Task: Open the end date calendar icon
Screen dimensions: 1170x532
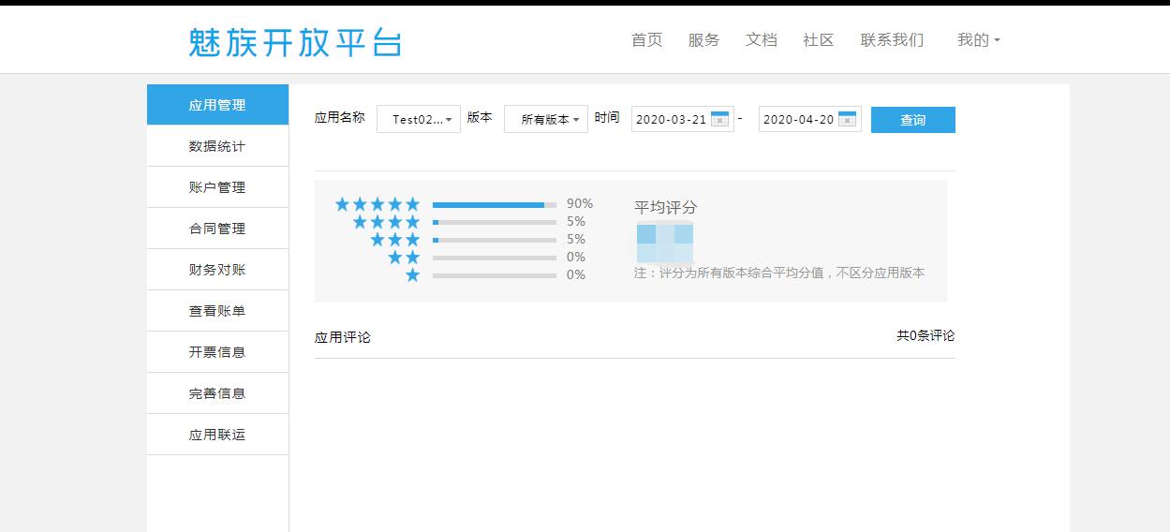Action: click(847, 119)
